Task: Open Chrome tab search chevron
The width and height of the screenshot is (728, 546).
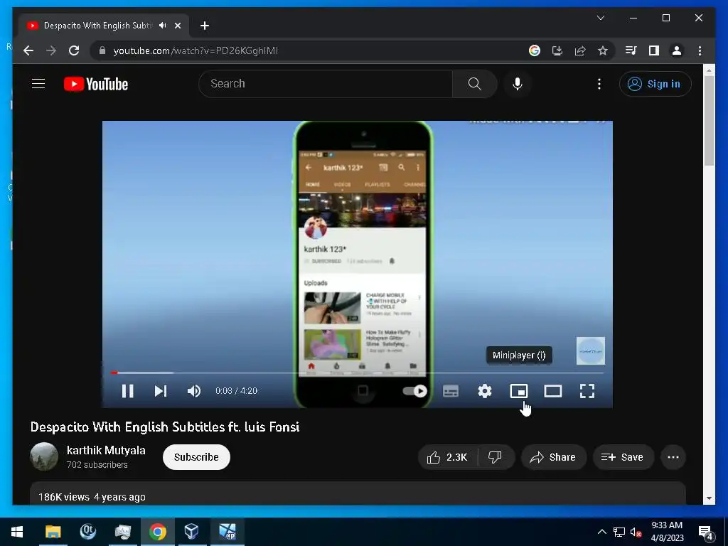Action: [x=600, y=18]
